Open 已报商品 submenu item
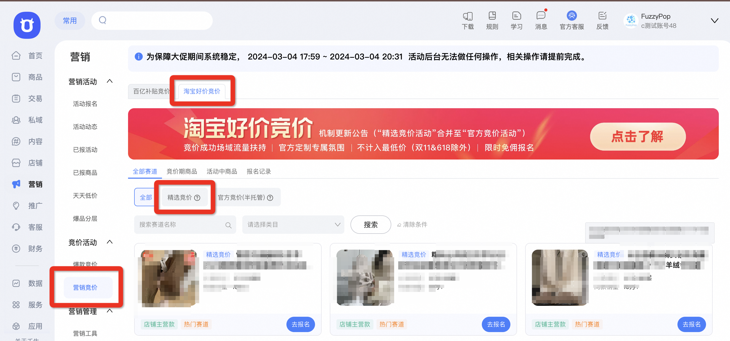 click(85, 173)
